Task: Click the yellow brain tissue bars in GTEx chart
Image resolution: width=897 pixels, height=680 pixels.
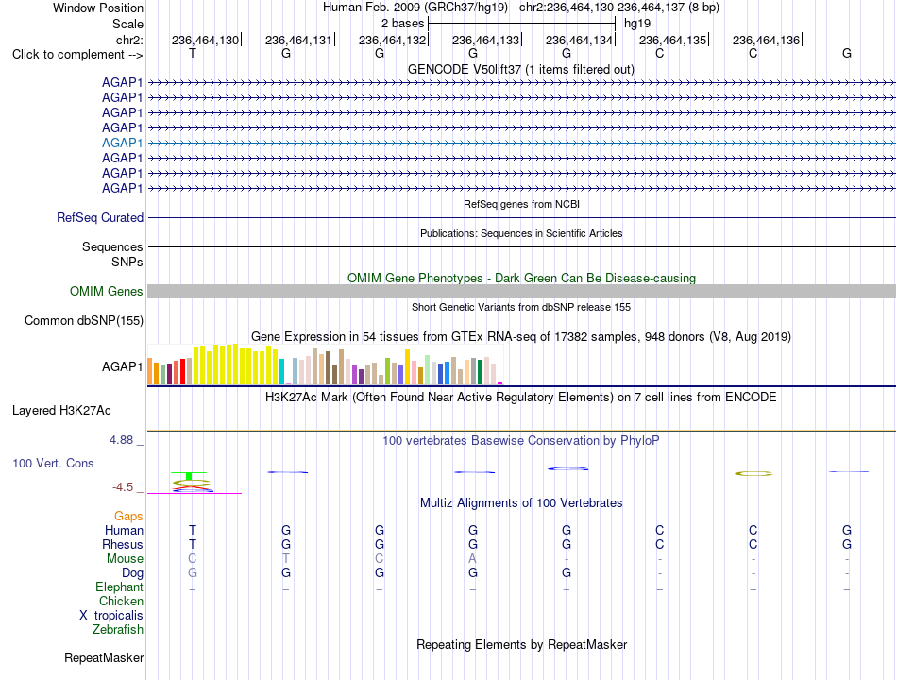Action: point(236,364)
